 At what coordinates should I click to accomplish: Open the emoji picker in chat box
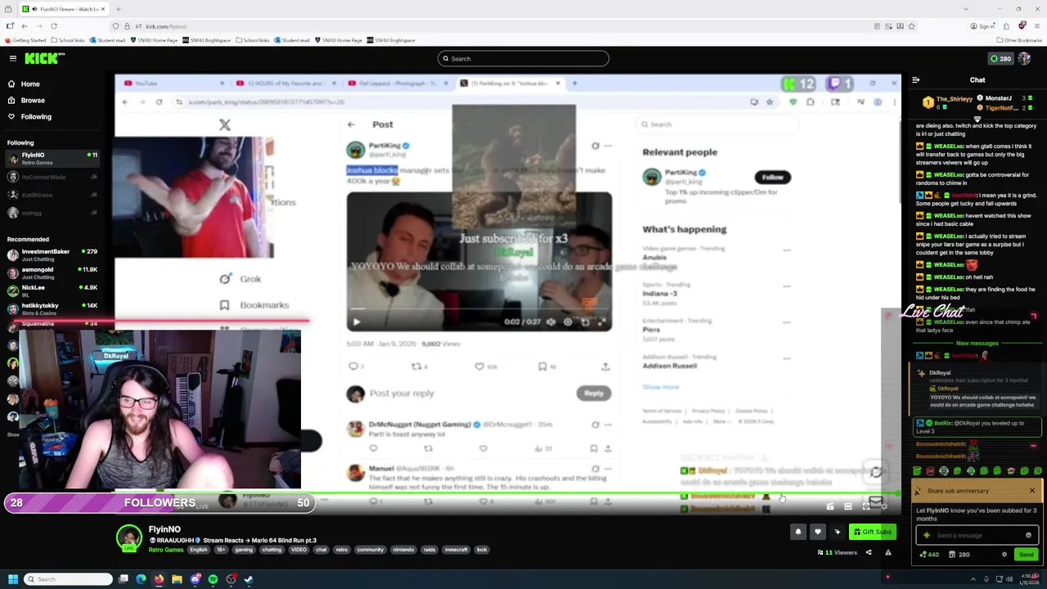point(1028,535)
